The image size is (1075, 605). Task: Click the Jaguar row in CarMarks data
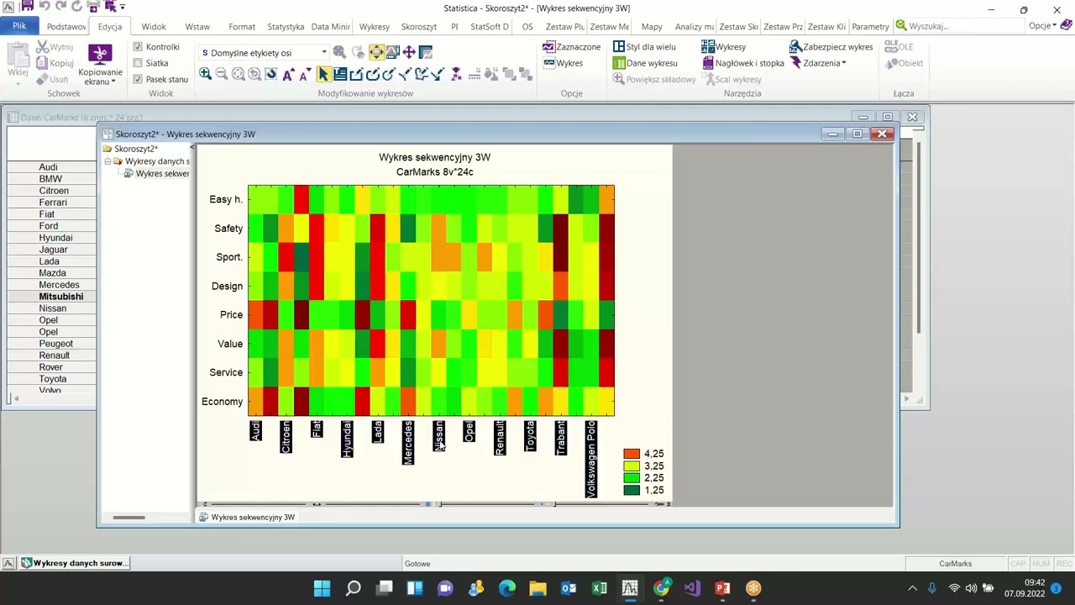[53, 250]
